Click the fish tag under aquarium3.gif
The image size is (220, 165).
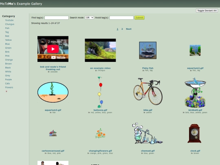coord(54,112)
